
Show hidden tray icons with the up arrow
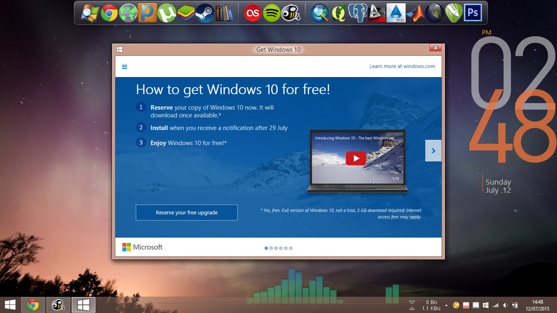(446, 305)
